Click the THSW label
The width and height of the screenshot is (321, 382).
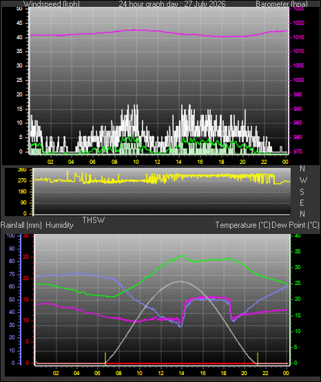click(x=94, y=220)
